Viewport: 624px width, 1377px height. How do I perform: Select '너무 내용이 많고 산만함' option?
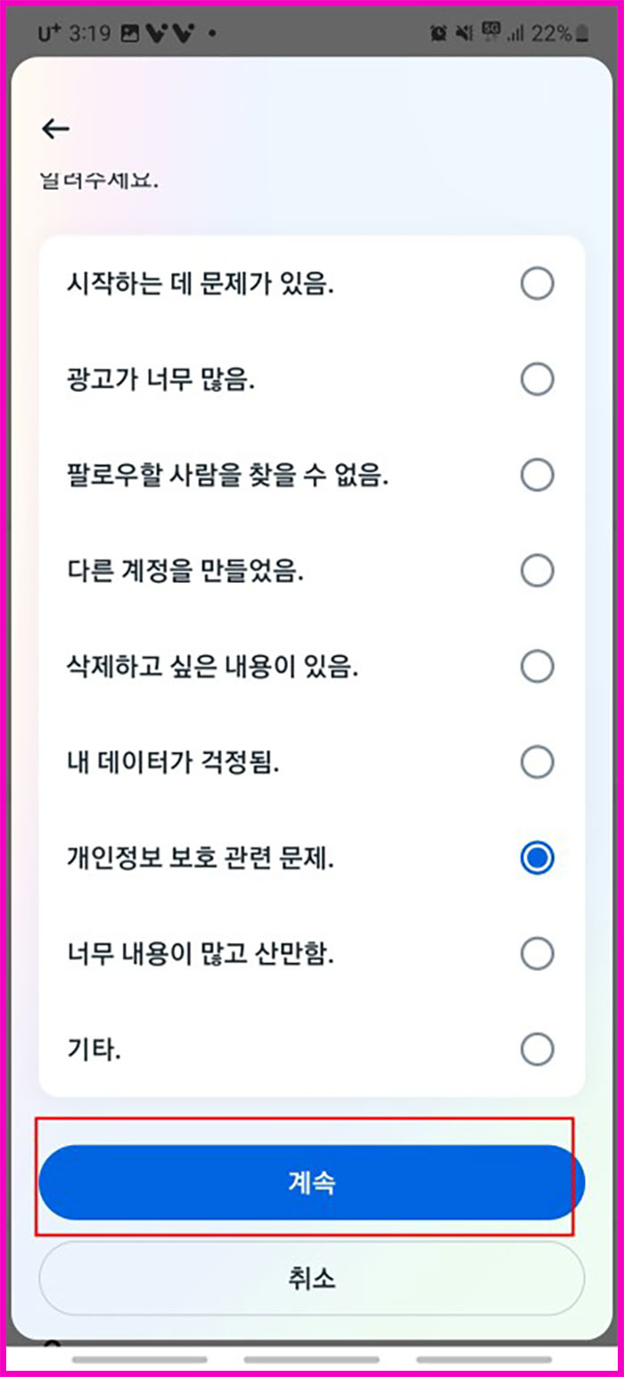(538, 953)
